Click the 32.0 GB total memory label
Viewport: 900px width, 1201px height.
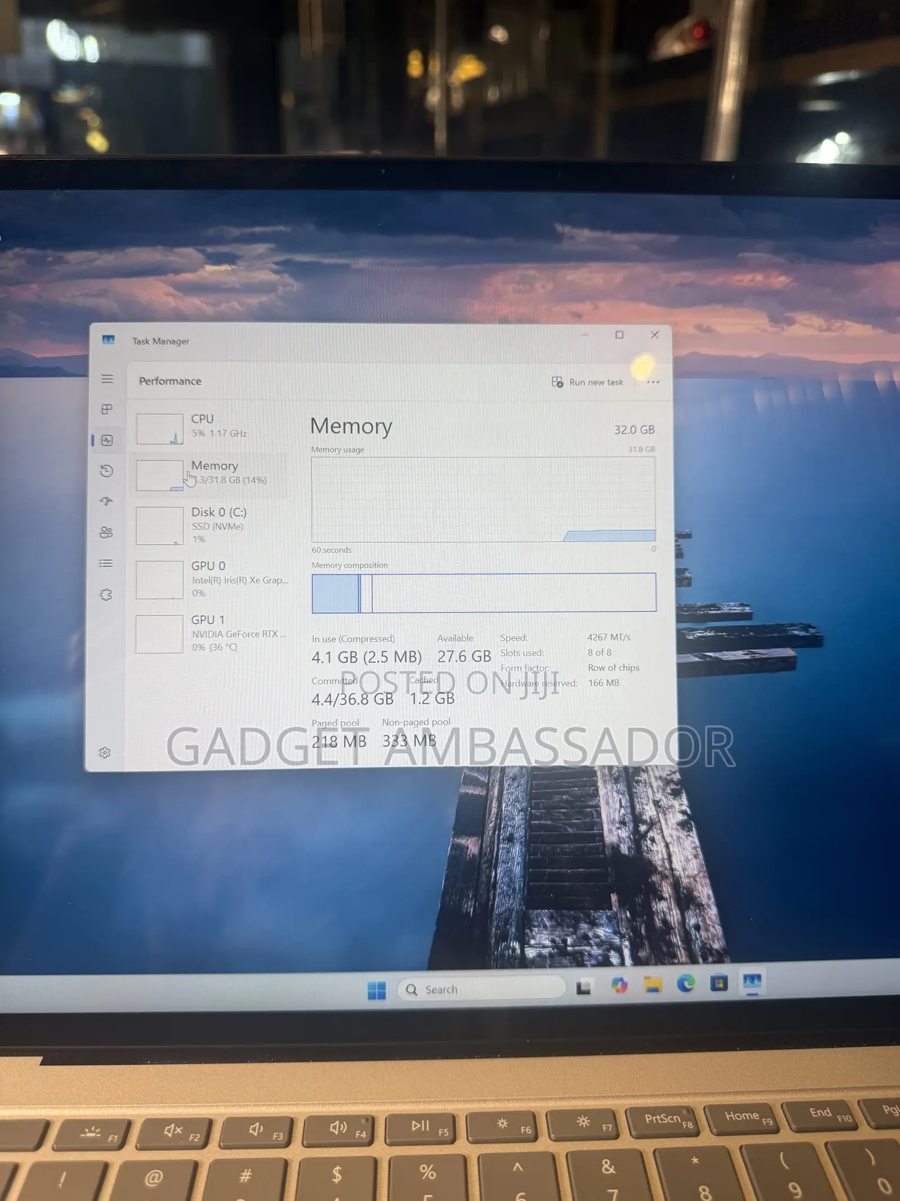point(634,430)
